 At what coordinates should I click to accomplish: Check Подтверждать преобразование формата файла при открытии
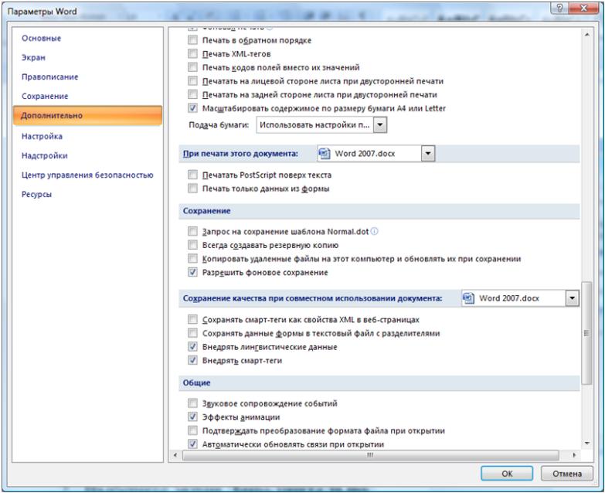tap(192, 430)
